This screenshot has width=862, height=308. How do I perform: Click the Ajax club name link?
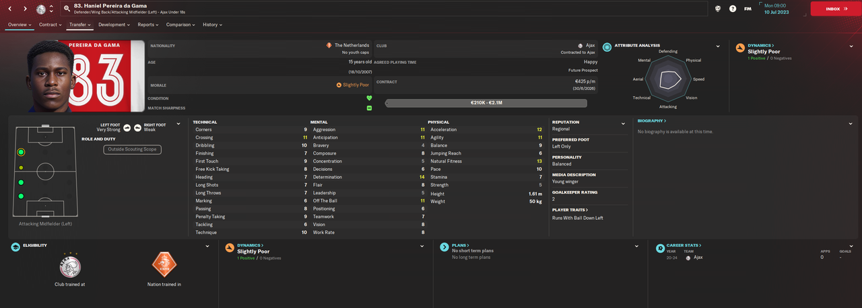[591, 45]
